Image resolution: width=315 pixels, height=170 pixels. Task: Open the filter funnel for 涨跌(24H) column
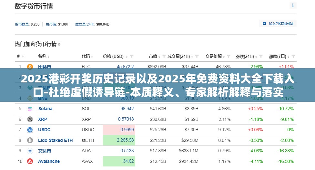click(x=261, y=56)
